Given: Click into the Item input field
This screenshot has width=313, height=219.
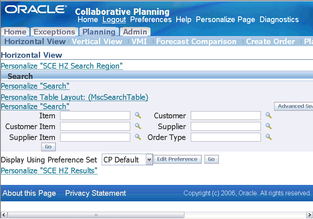Looking at the screenshot, I should (95, 116).
